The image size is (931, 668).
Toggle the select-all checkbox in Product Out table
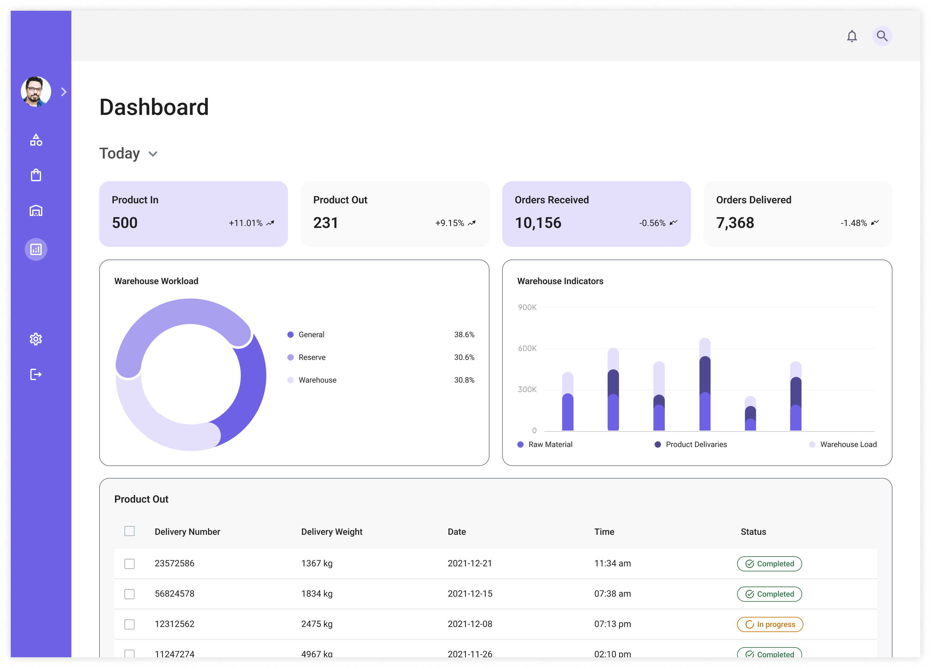click(129, 531)
